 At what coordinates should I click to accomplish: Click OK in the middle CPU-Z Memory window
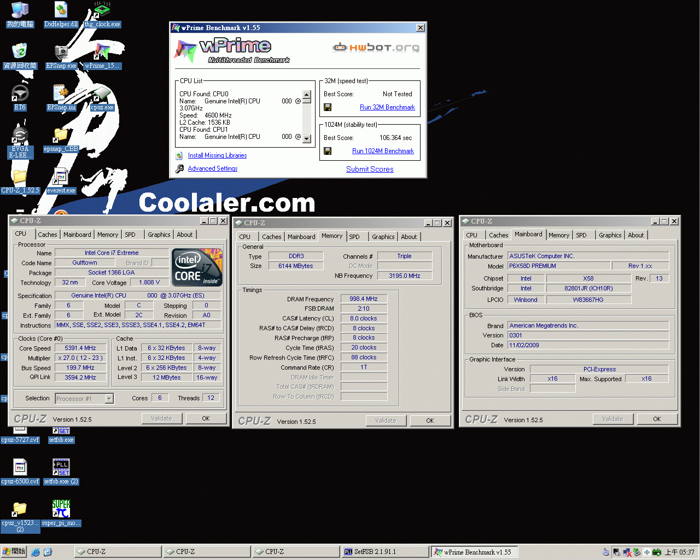tap(430, 421)
